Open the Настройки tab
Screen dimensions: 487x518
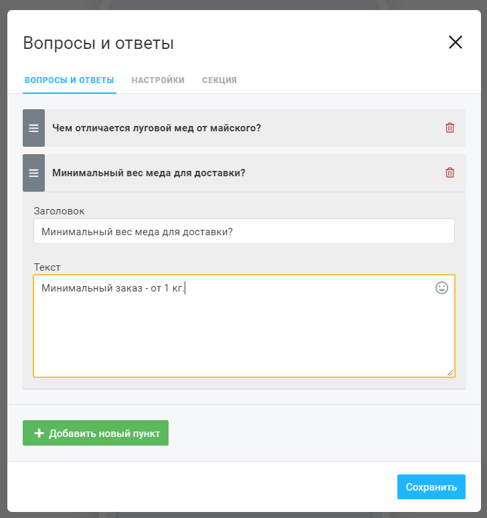coord(158,80)
